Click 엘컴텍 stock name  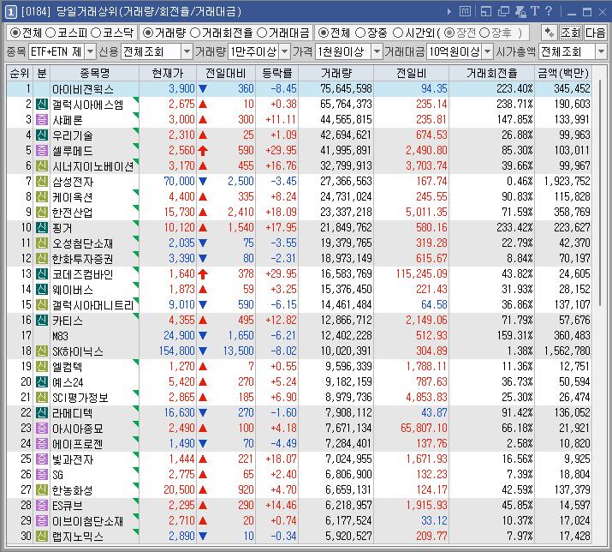tap(68, 367)
